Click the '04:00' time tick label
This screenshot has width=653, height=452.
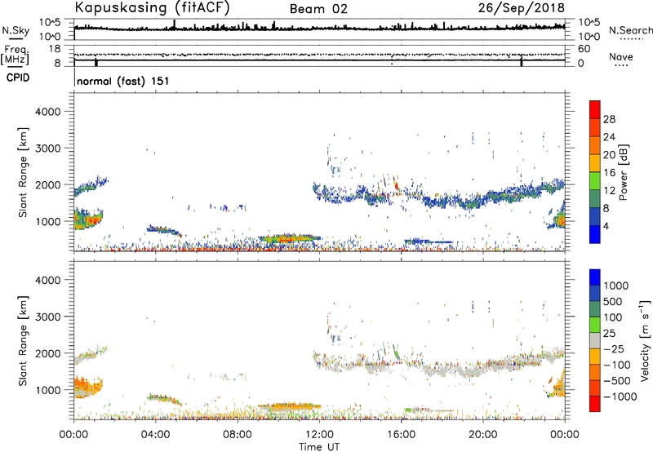click(156, 435)
